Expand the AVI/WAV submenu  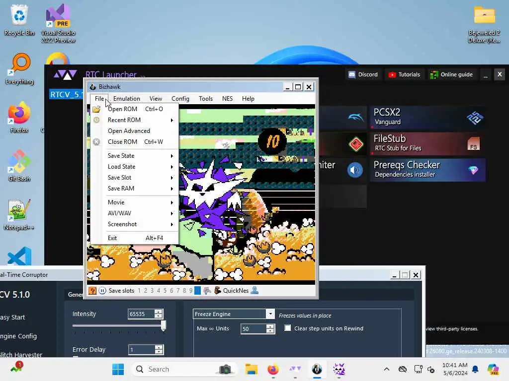(134, 213)
